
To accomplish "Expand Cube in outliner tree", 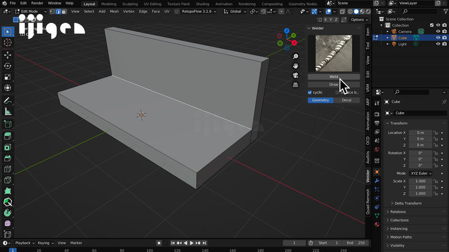I will pyautogui.click(x=388, y=38).
